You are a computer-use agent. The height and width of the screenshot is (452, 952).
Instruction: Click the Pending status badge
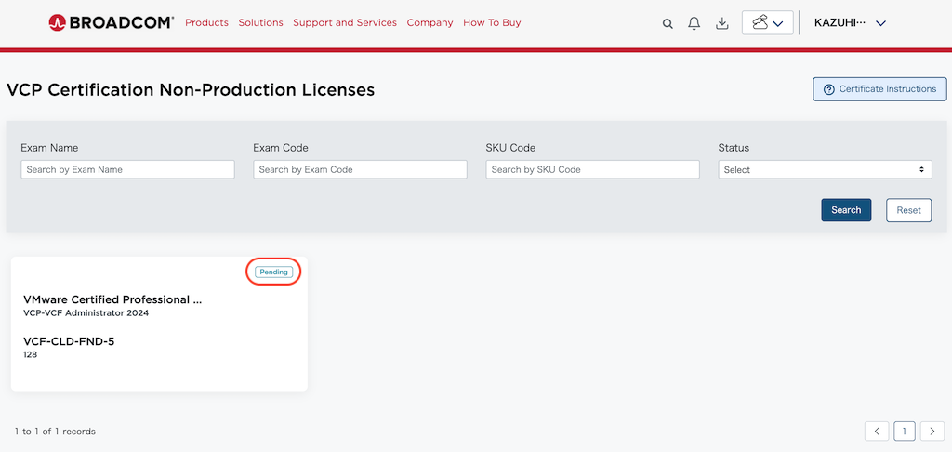[274, 273]
